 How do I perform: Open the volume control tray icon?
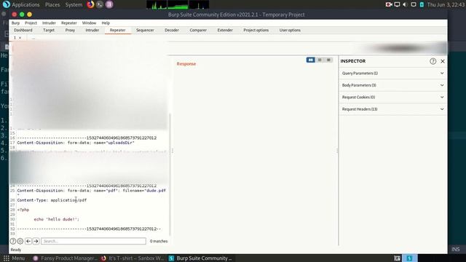click(x=405, y=4)
